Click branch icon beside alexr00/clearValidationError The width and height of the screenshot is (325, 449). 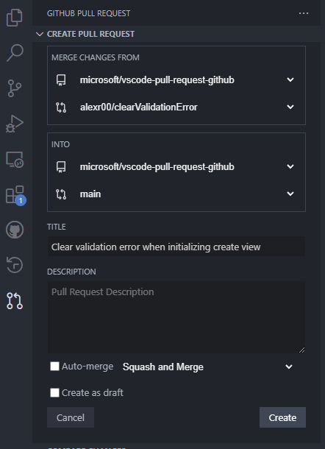(x=61, y=107)
